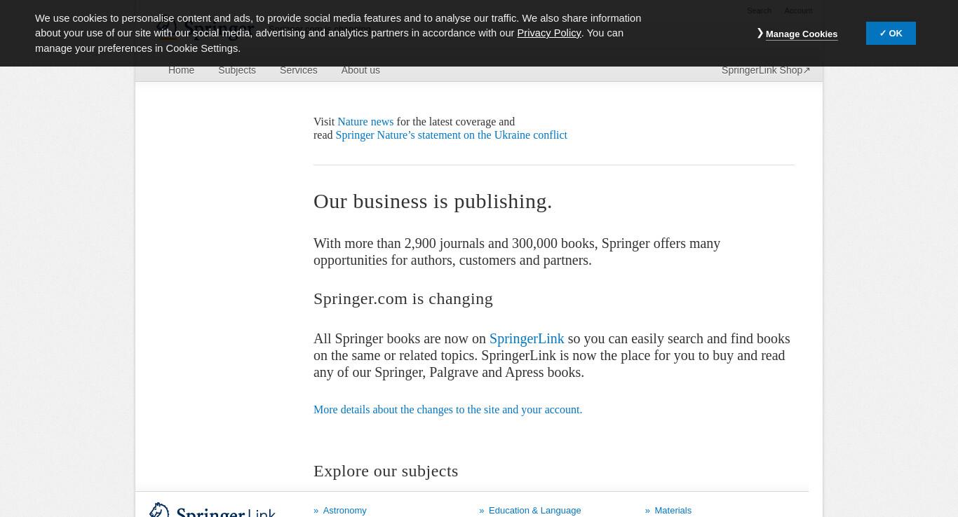
Task: Follow the SpringerLink link in paragraph
Action: click(527, 338)
